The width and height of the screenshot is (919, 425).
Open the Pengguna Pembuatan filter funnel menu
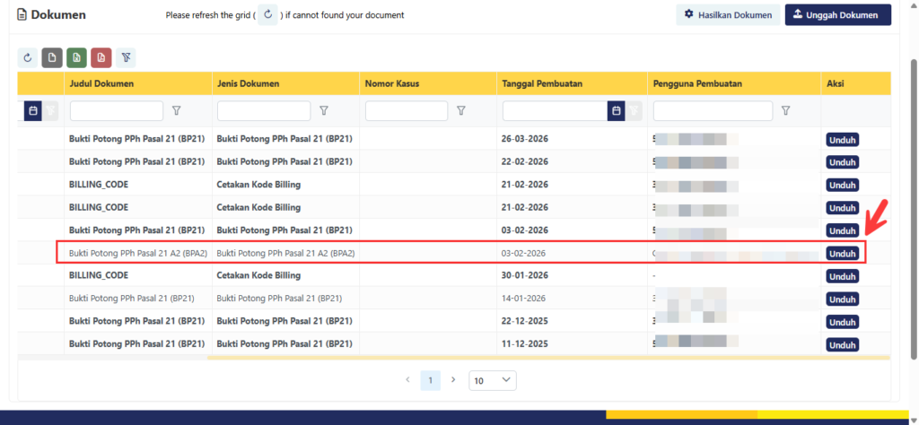785,110
